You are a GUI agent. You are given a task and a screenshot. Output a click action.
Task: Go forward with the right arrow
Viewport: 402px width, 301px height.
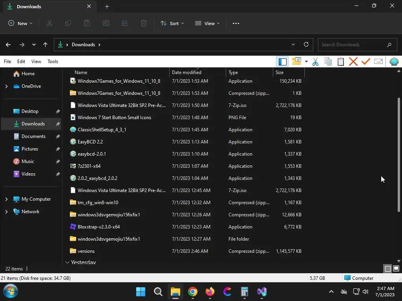coord(22,45)
